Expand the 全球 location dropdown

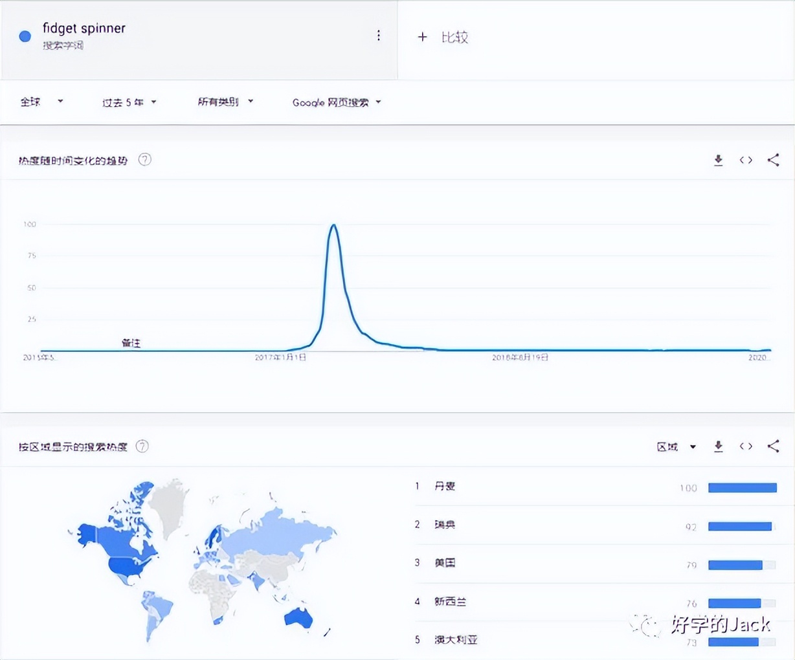[41, 102]
